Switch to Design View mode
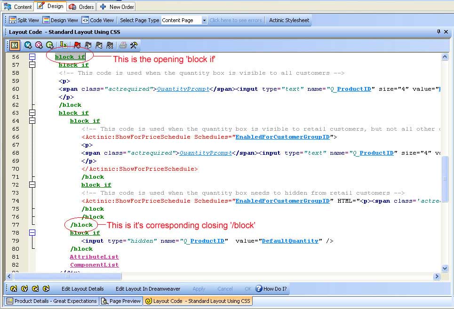Viewport: 454px width, 309px height. point(60,20)
